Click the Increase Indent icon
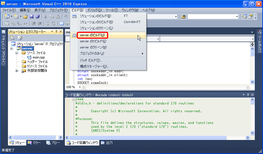The width and height of the screenshot is (263, 154). 40,24
